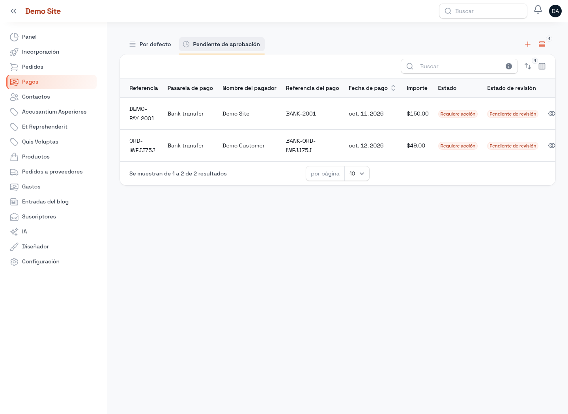Image resolution: width=568 pixels, height=414 pixels.
Task: Open Pagos section
Action: click(52, 82)
